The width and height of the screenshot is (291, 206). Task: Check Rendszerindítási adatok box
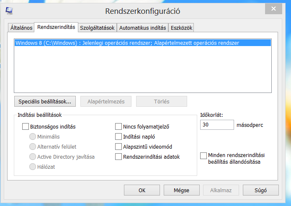click(118, 157)
